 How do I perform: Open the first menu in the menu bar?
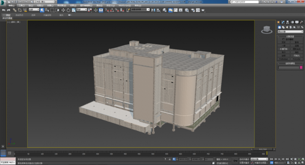[x=11, y=6]
